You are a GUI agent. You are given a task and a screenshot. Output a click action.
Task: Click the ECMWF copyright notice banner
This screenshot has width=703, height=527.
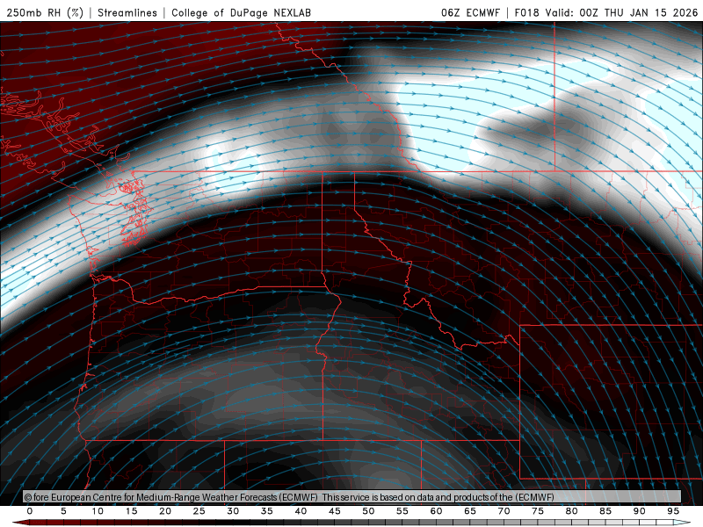352,496
